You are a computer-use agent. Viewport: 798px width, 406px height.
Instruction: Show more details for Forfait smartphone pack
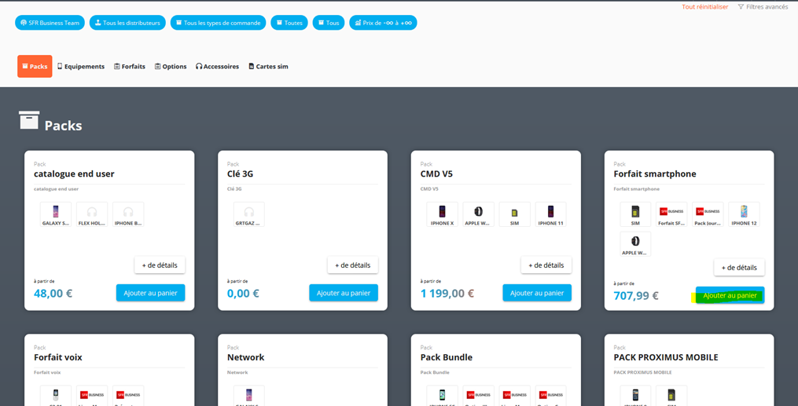(x=739, y=268)
